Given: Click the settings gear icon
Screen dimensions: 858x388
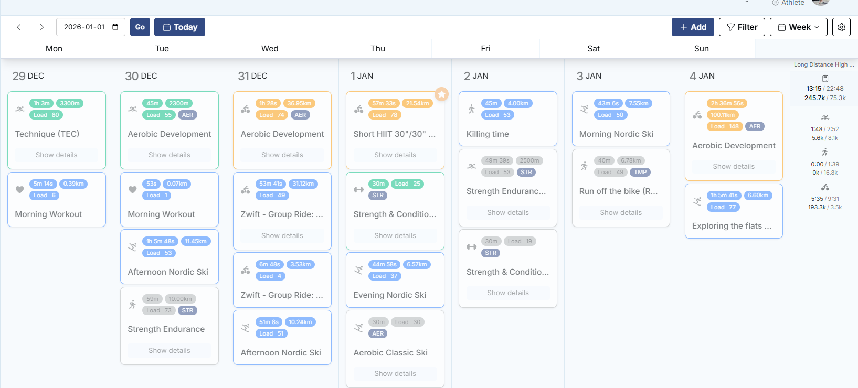Looking at the screenshot, I should click(841, 27).
